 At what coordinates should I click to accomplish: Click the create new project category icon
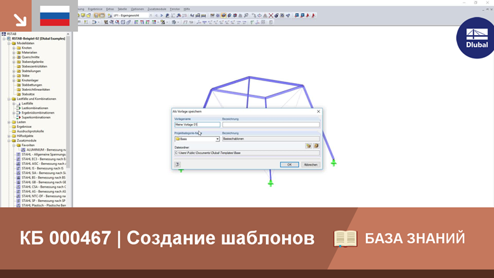(309, 145)
